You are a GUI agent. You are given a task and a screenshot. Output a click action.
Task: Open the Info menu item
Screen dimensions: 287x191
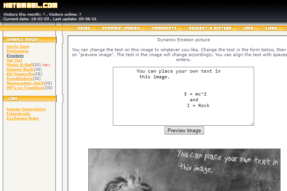(249, 28)
